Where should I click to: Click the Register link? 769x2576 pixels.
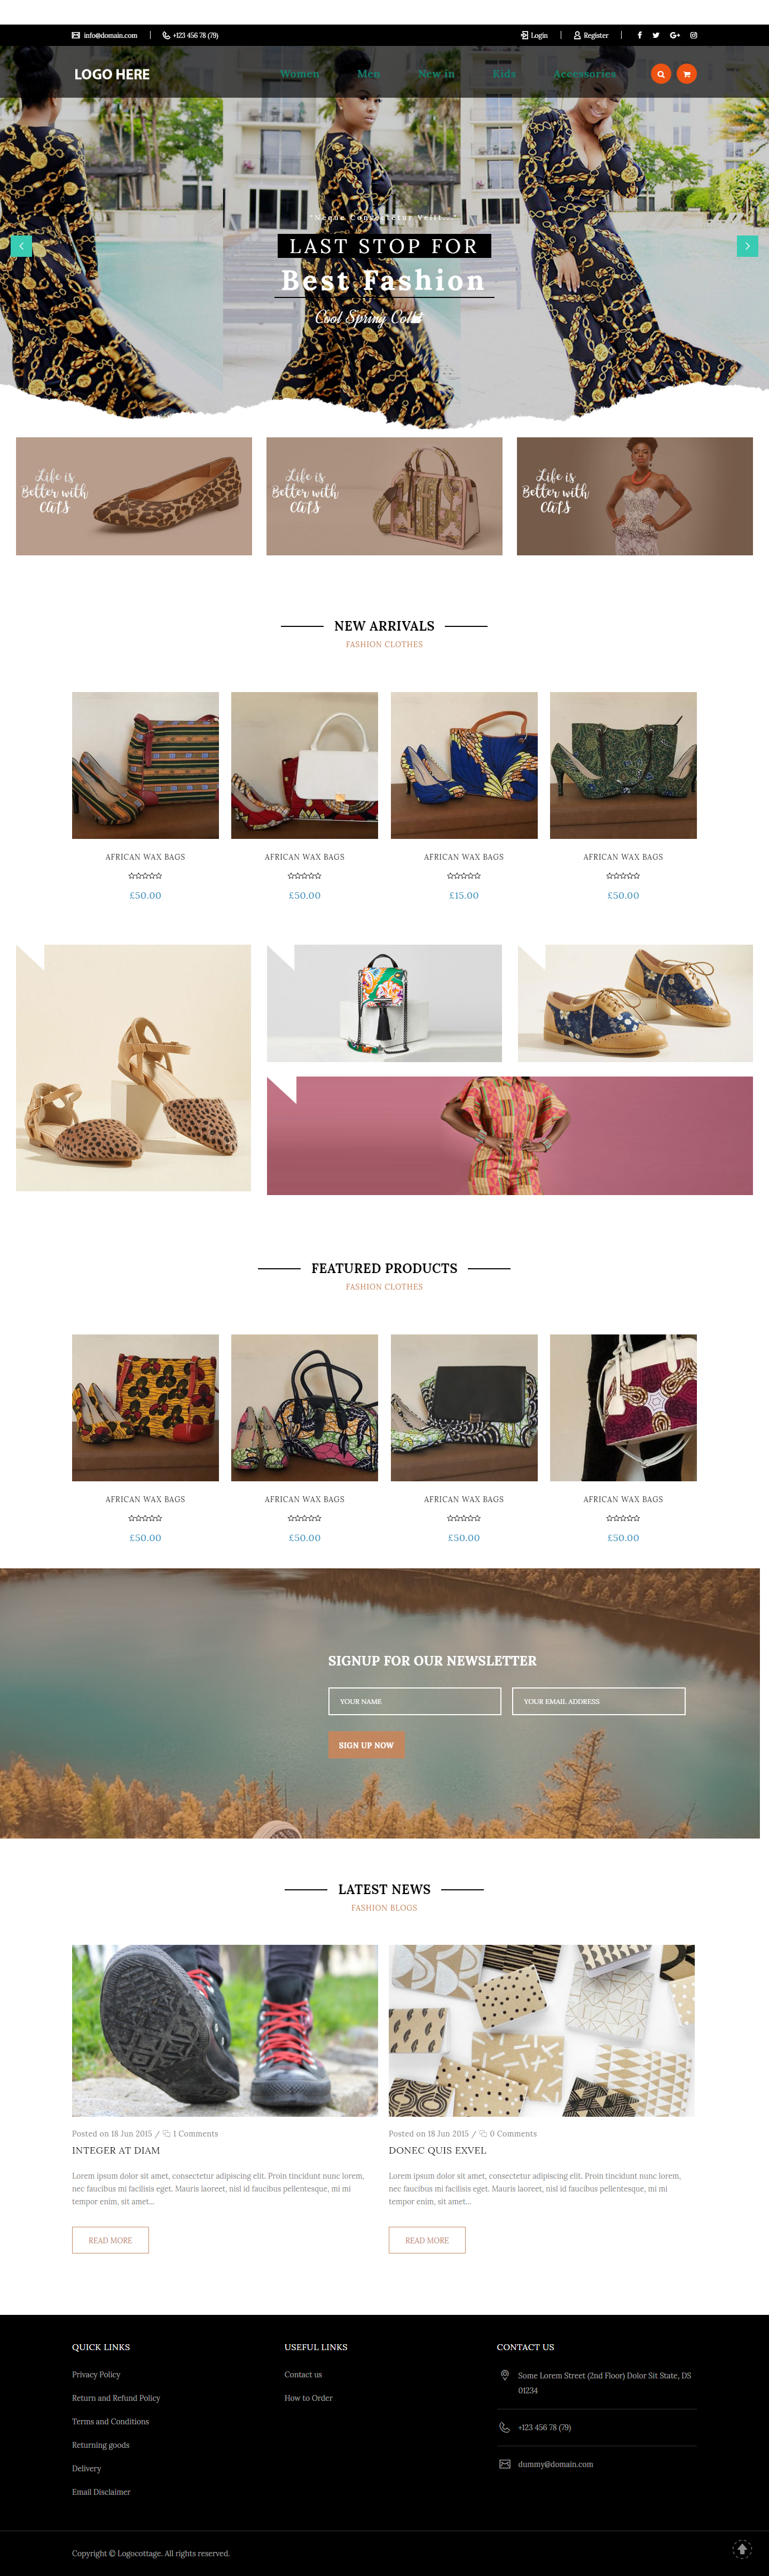[591, 35]
